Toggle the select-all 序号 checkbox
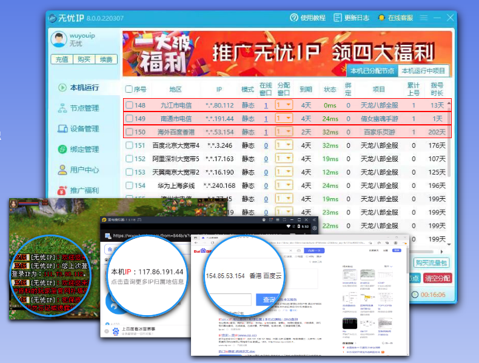This screenshot has width=479, height=363. pos(129,89)
